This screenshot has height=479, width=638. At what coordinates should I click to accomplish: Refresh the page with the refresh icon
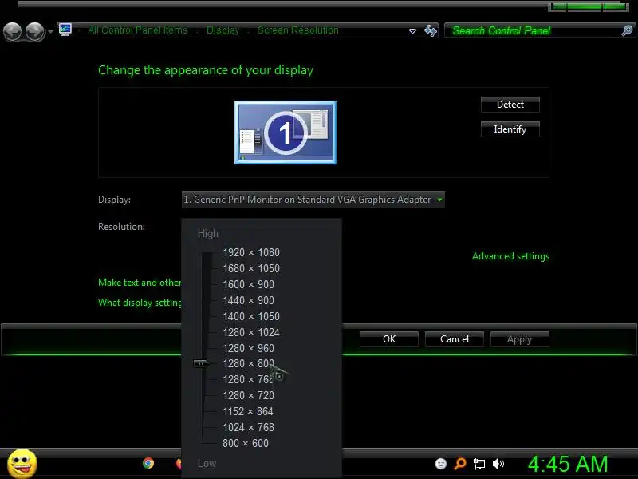click(x=431, y=30)
